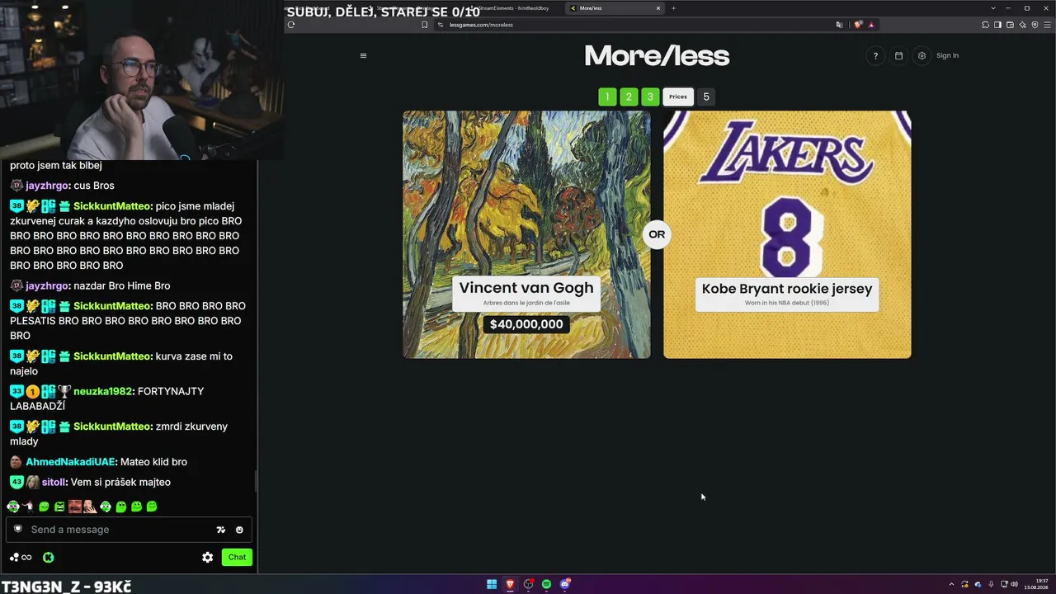Open the Brave Rewards triangle icon
Image resolution: width=1056 pixels, height=594 pixels.
point(871,25)
